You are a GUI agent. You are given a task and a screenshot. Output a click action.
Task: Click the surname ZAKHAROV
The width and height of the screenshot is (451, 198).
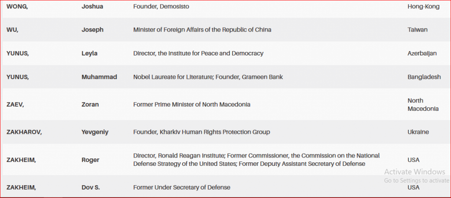24,132
